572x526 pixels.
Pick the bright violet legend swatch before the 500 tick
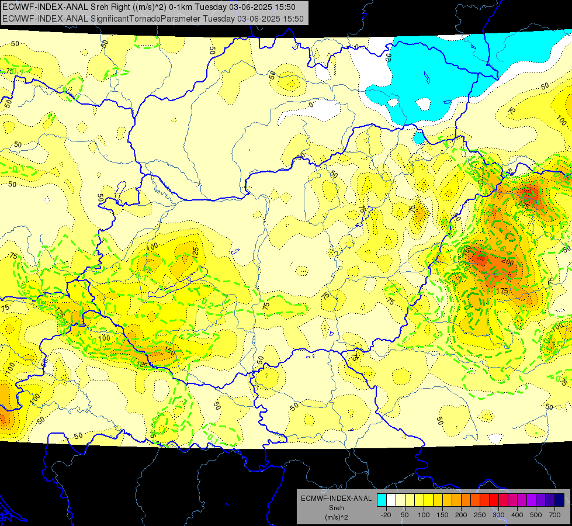click(532, 500)
